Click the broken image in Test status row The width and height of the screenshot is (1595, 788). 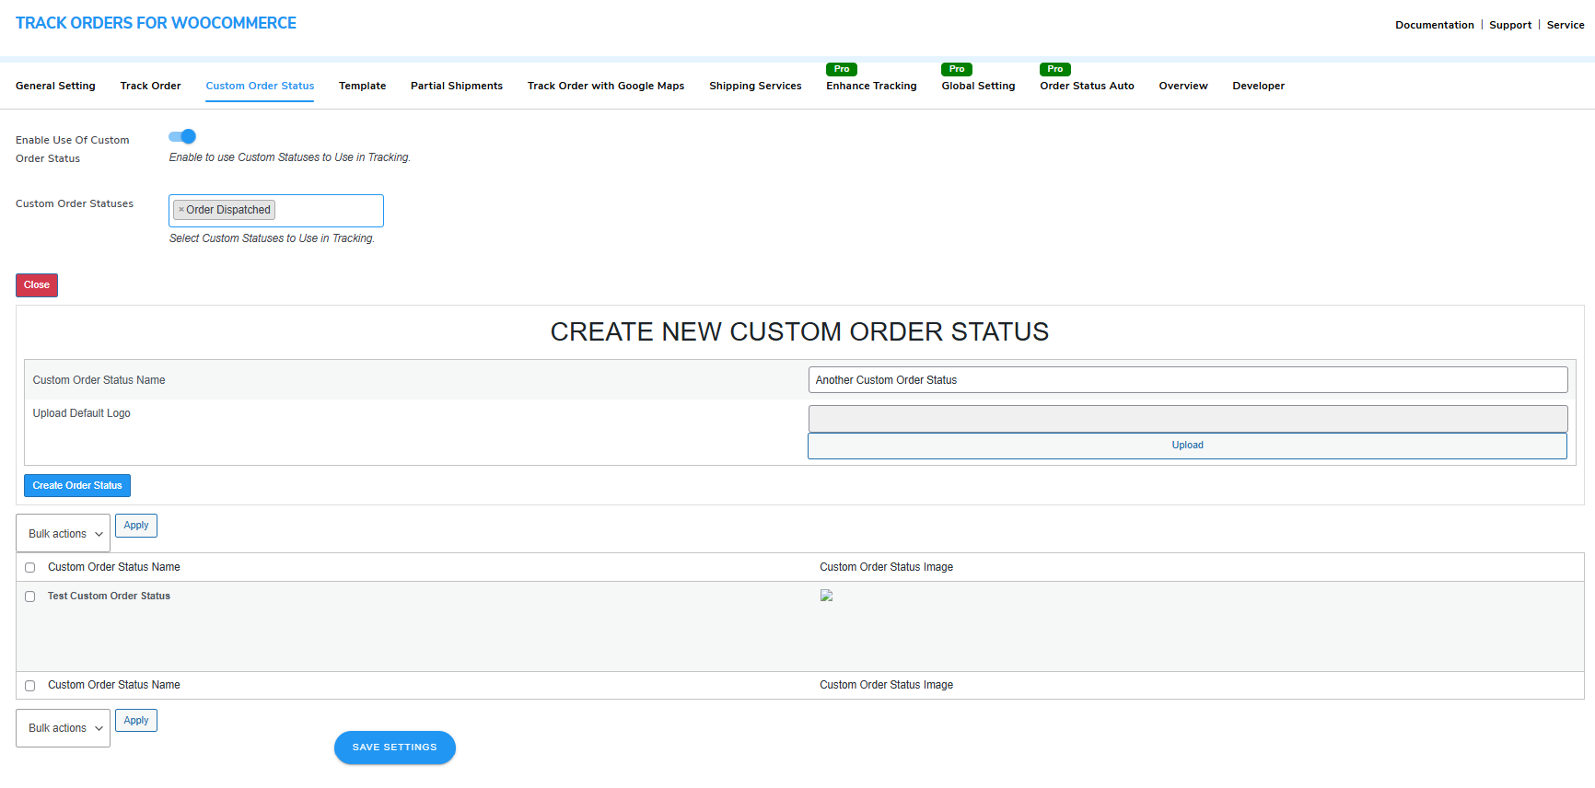[826, 596]
